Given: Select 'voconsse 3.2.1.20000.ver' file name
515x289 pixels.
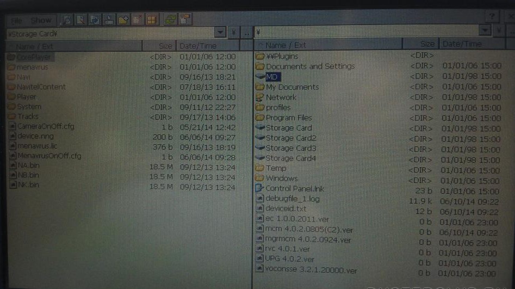Looking at the screenshot, I should [311, 269].
